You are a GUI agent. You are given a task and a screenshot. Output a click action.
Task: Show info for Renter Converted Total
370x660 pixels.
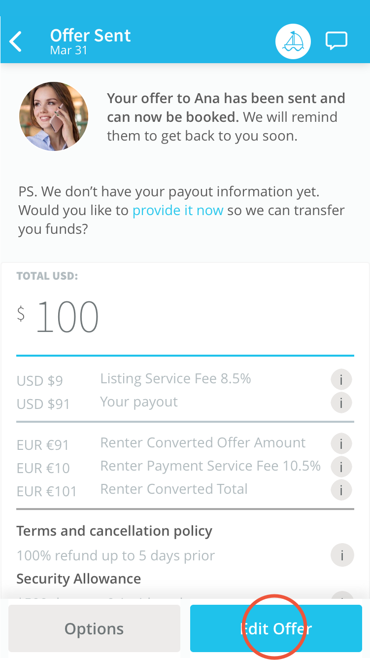(341, 490)
